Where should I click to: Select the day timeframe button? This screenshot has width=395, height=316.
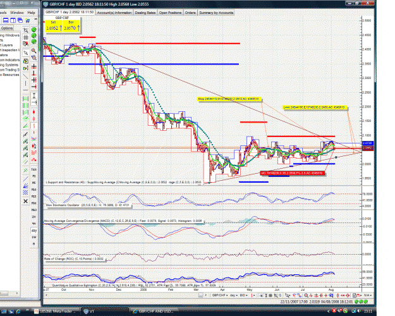(x=33, y=231)
